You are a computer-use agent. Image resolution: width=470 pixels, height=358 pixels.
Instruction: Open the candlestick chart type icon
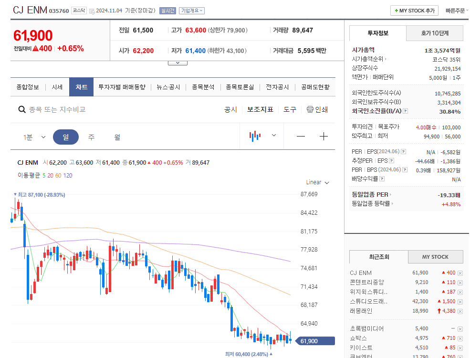coord(255,136)
